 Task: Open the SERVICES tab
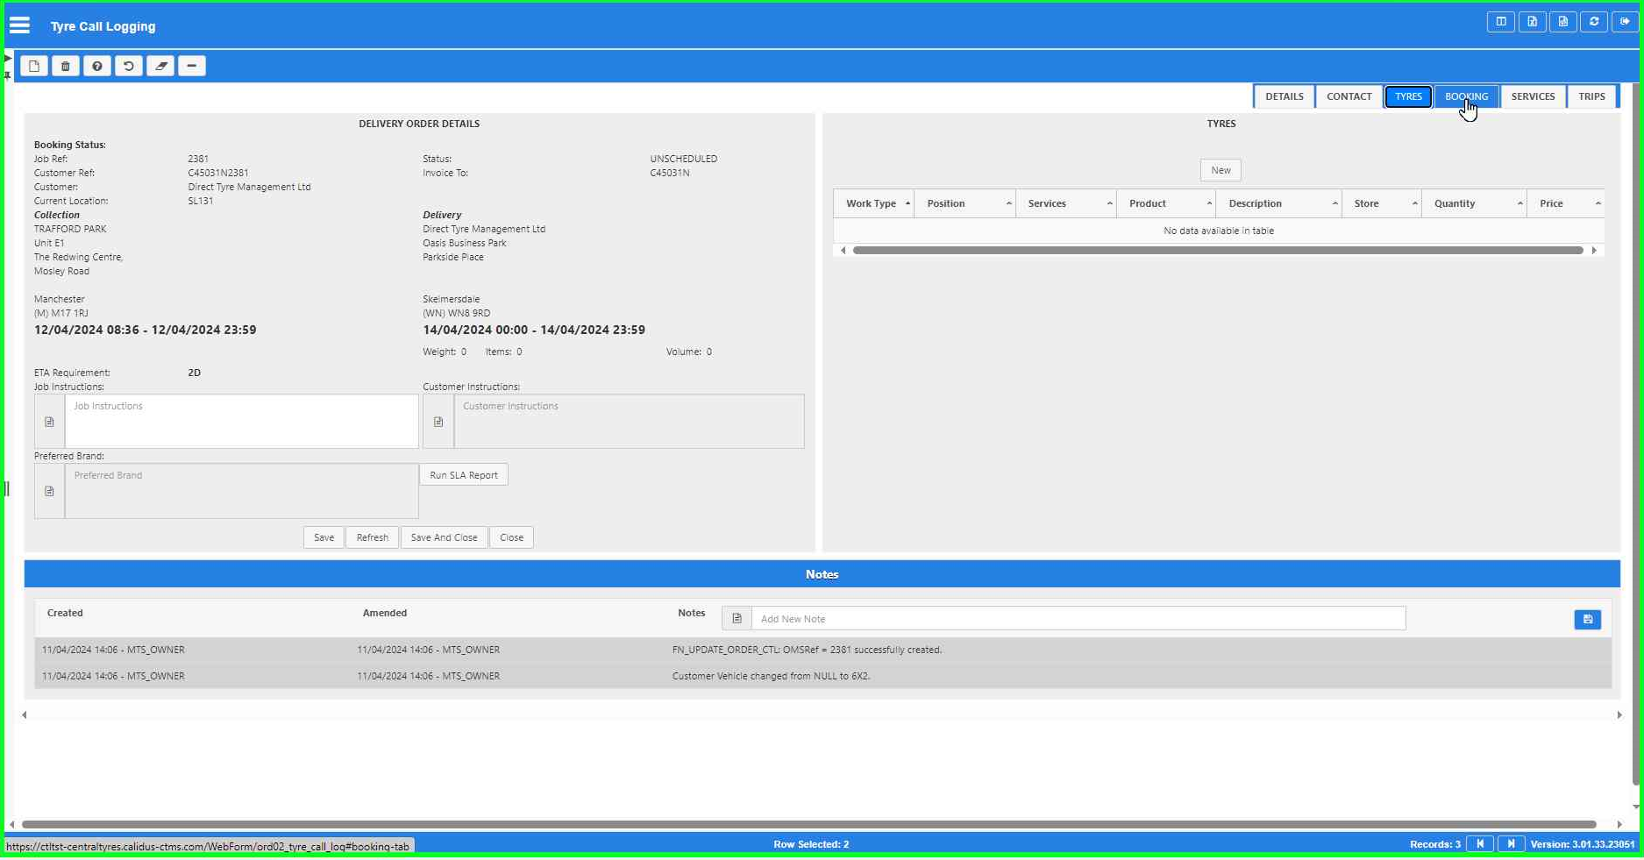[1533, 96]
